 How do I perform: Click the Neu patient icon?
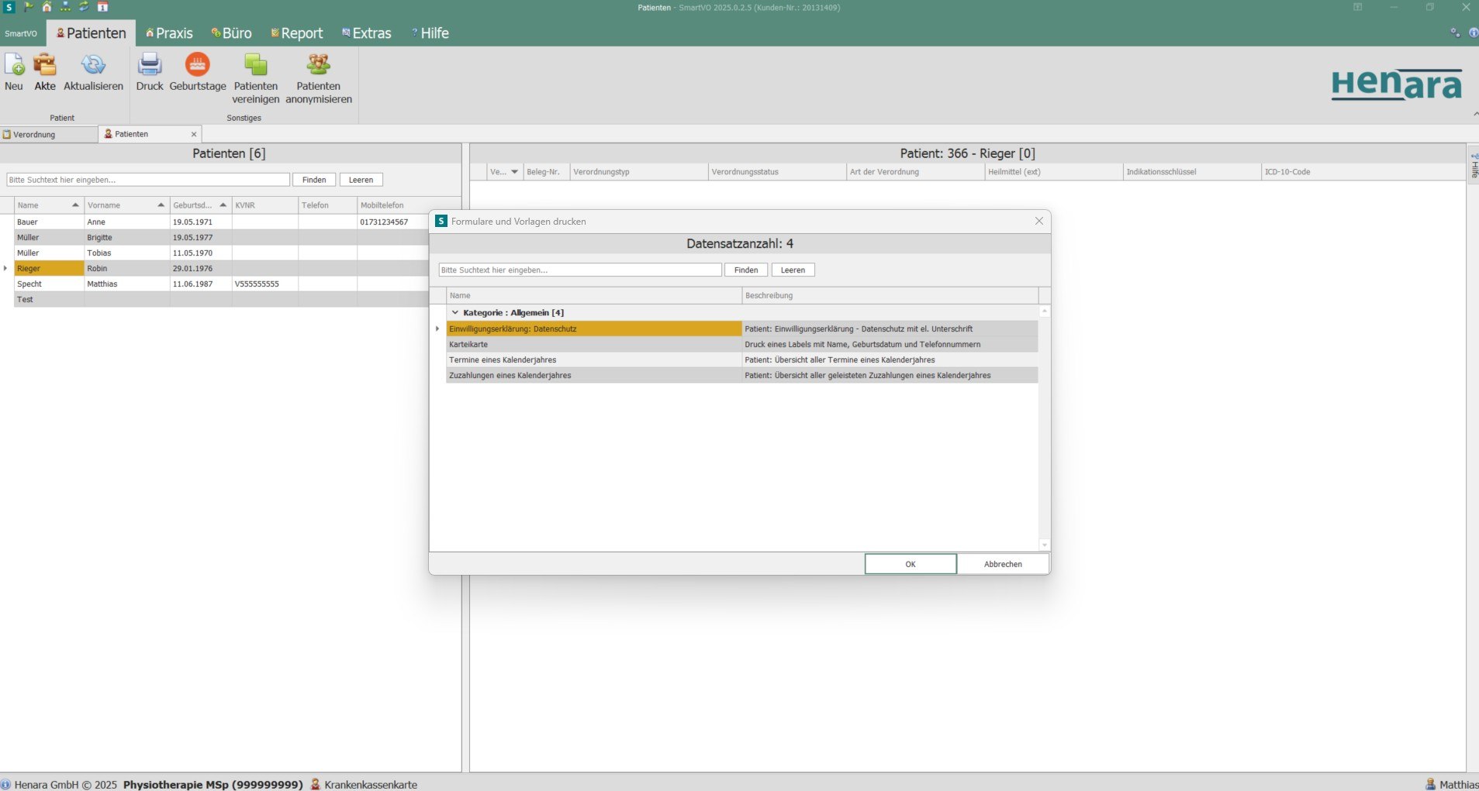[x=14, y=65]
